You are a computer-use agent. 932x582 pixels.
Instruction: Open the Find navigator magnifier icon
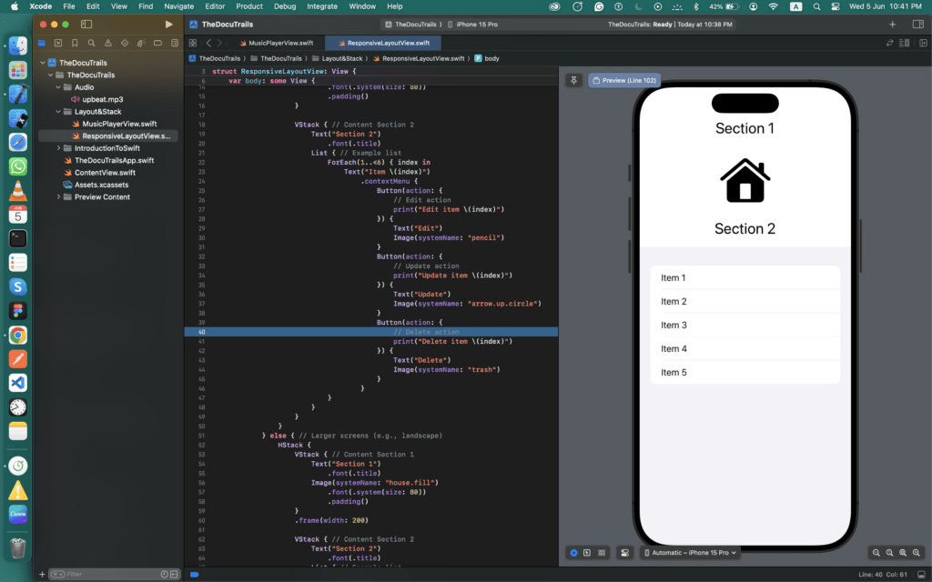point(92,43)
